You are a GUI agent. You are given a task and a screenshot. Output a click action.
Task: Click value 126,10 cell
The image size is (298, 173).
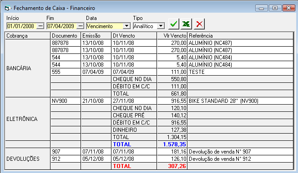click(172, 159)
